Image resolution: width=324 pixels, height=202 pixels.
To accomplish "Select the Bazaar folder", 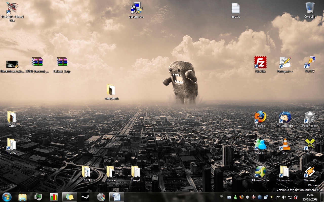I will [x=112, y=174].
